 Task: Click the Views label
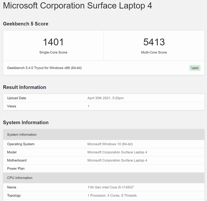[x=12, y=106]
